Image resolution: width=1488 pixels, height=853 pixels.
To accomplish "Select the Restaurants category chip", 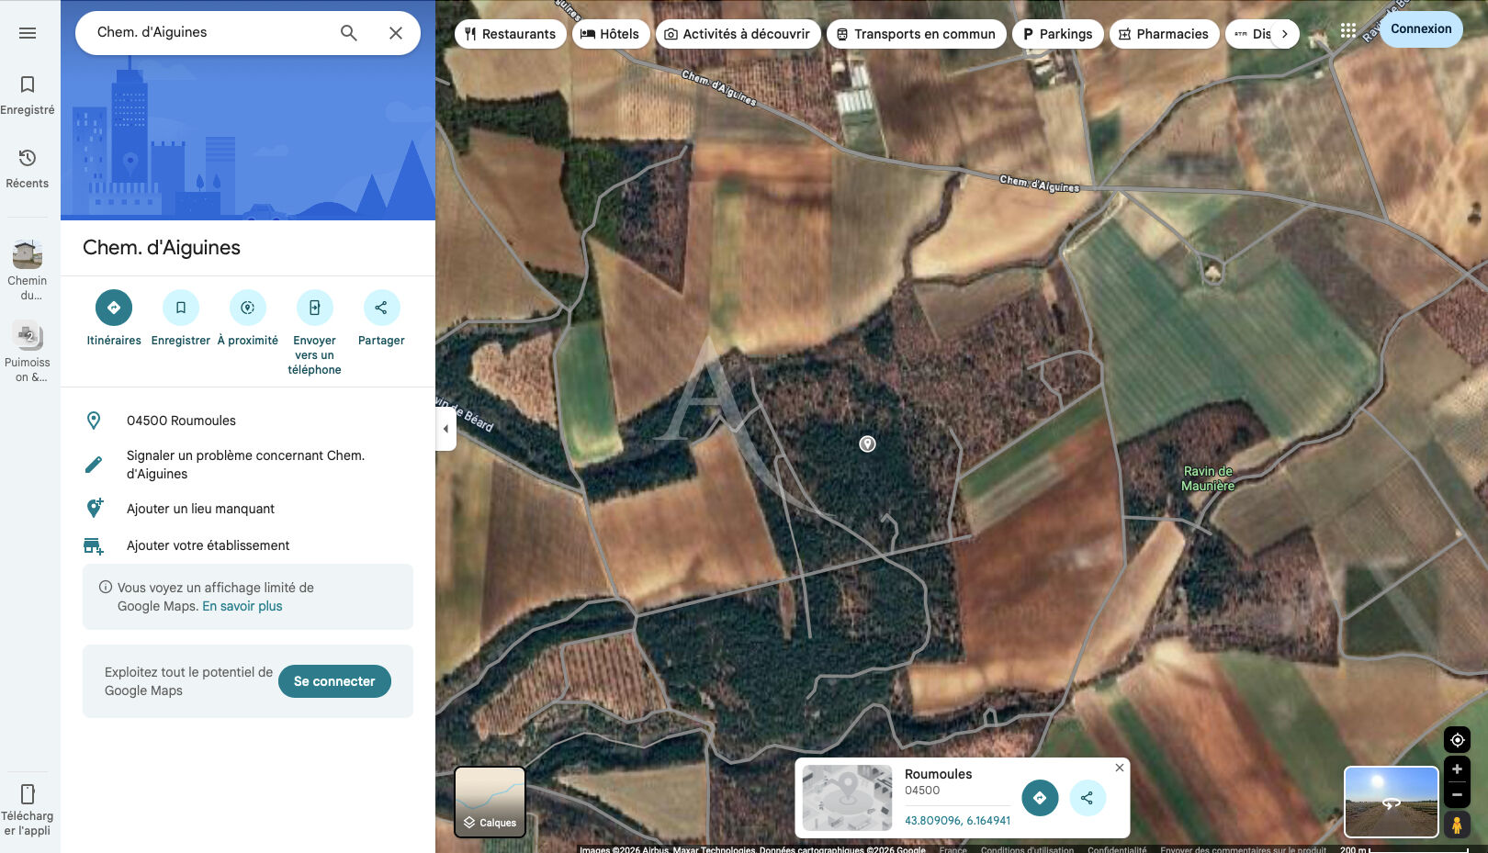I will point(511,33).
